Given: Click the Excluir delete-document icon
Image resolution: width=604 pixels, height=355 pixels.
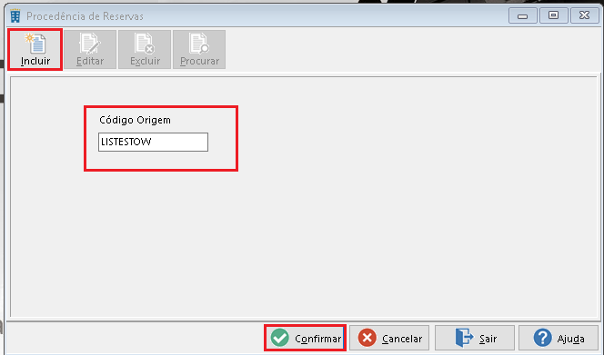Looking at the screenshot, I should 145,43.
